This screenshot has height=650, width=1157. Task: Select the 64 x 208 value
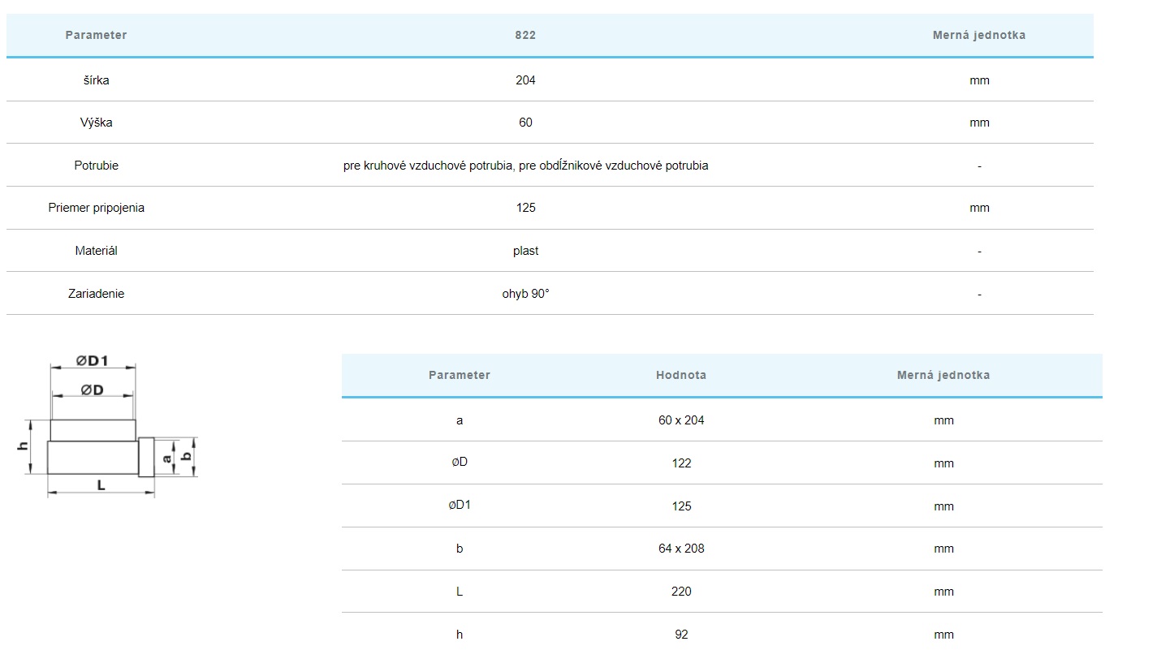(681, 549)
